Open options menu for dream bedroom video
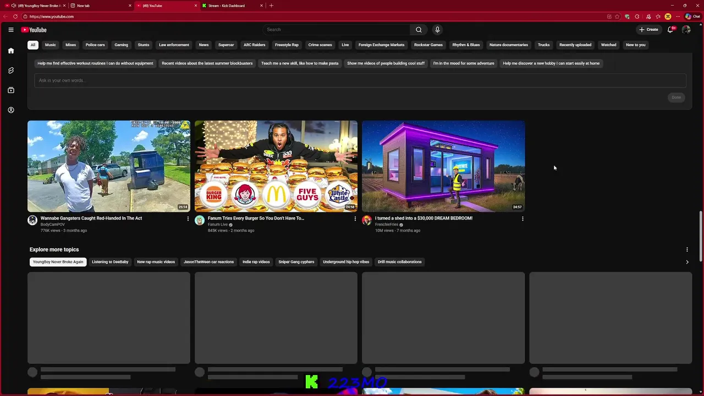Screen dimensions: 704x396 point(522,219)
